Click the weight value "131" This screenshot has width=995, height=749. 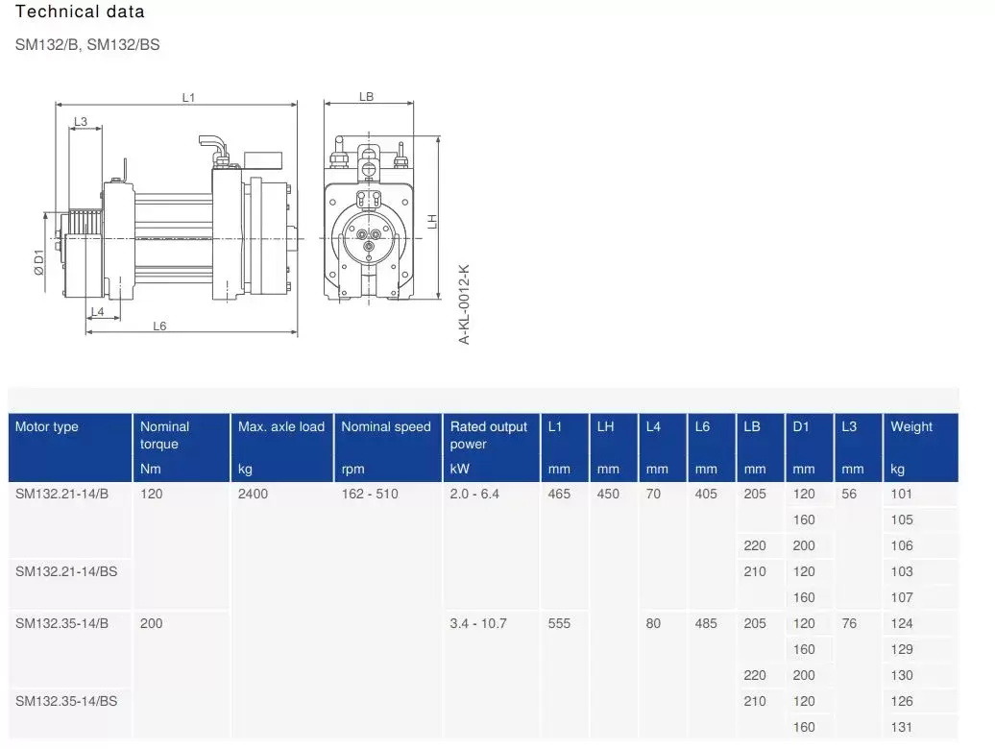pyautogui.click(x=902, y=728)
